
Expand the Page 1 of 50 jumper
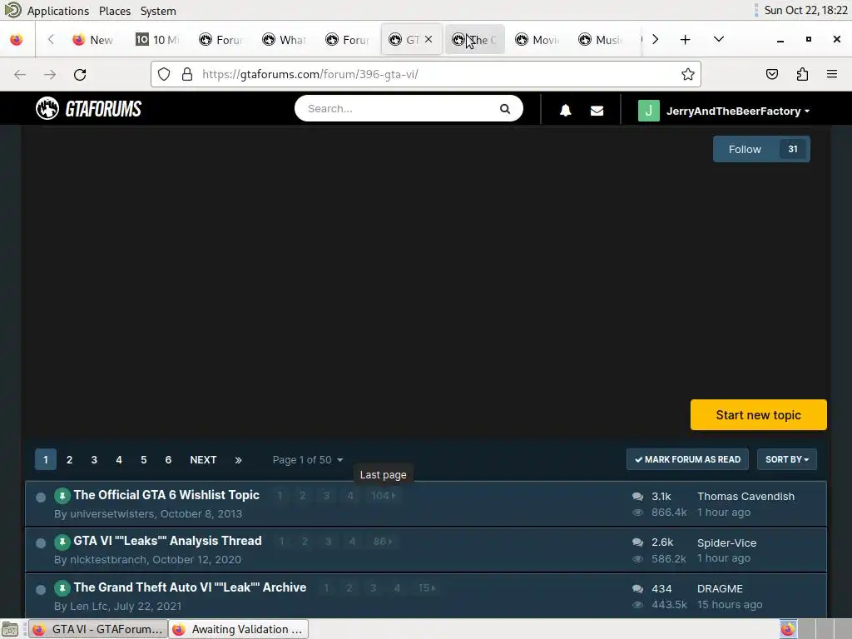308,459
